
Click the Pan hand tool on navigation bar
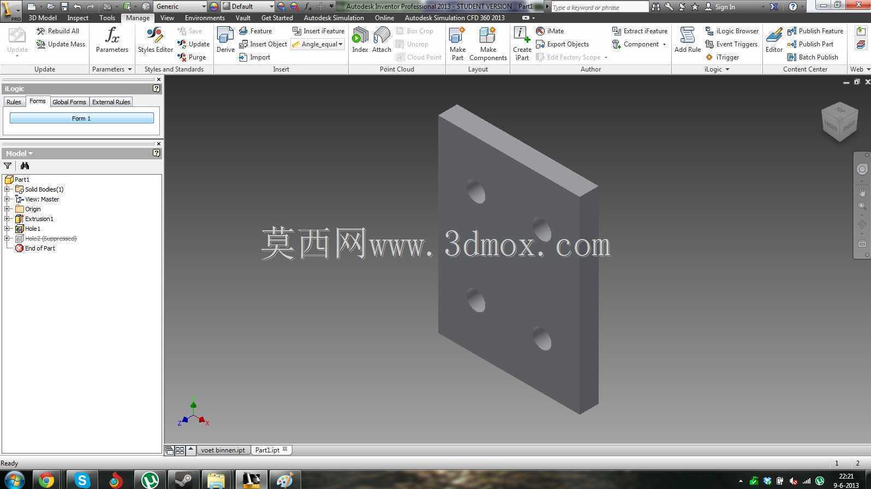[x=862, y=192]
